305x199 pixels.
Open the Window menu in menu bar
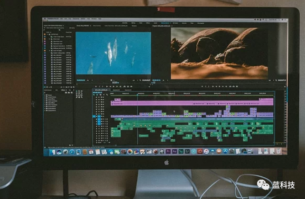click(94, 19)
